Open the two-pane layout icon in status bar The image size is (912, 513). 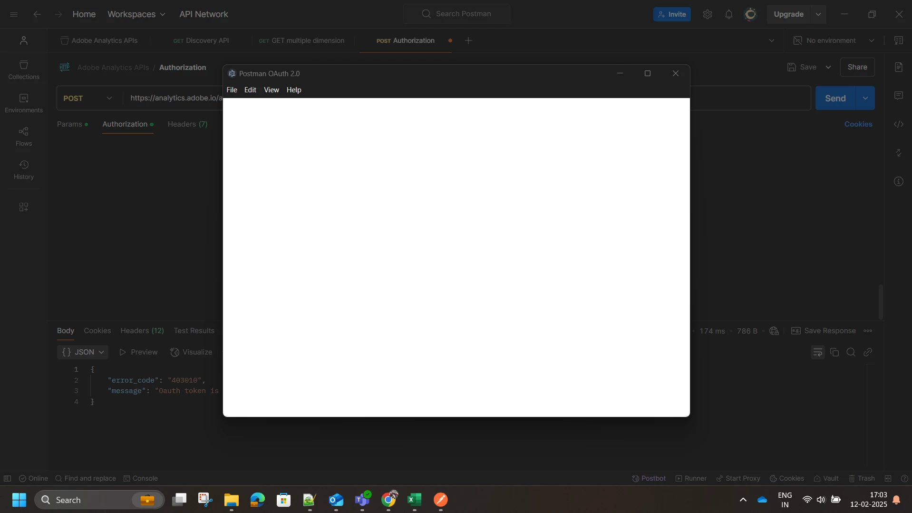(888, 478)
